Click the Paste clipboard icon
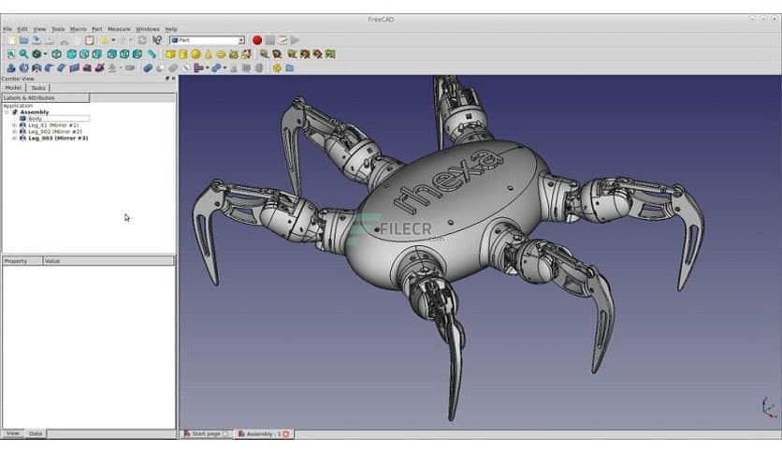This screenshot has height=453, width=782. click(x=90, y=40)
